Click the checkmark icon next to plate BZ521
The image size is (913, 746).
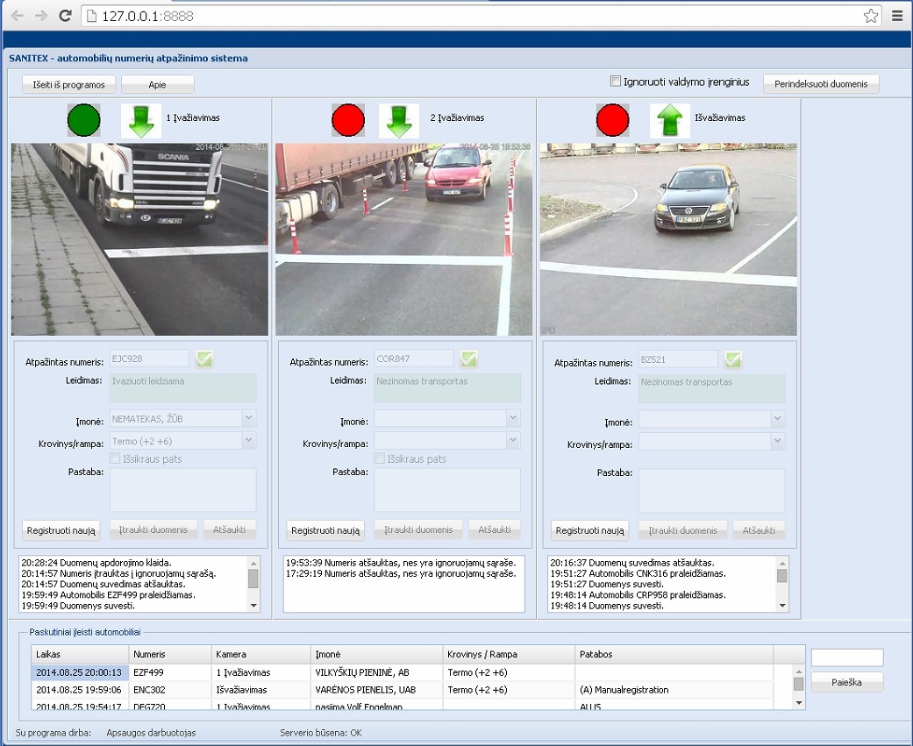click(733, 358)
